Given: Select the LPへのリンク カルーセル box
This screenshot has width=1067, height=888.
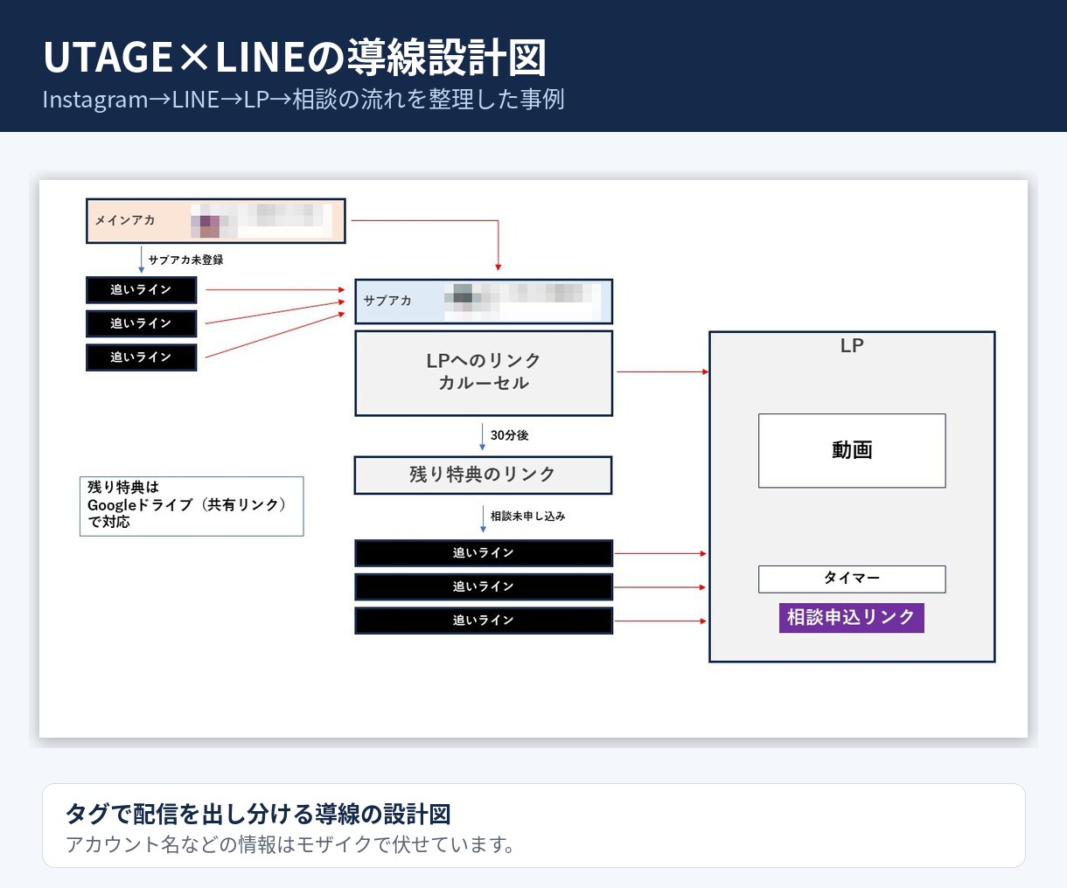Looking at the screenshot, I should pyautogui.click(x=484, y=372).
